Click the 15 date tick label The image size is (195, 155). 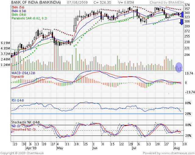[112, 144]
